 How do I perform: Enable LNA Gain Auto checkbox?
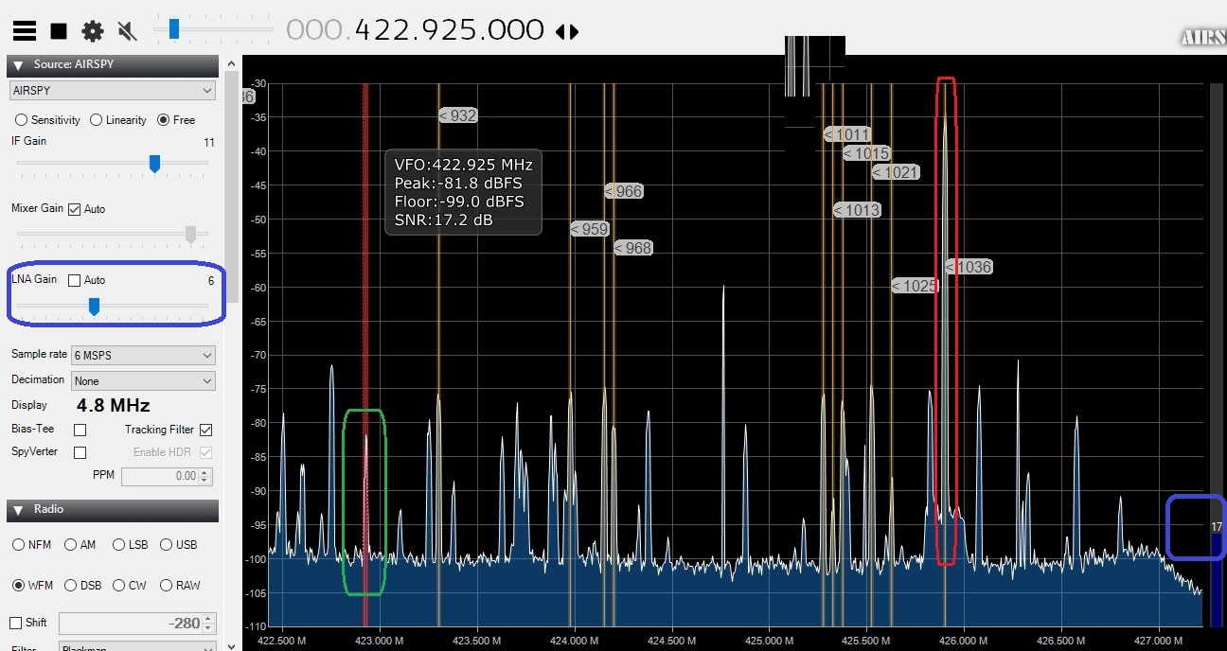pos(75,280)
